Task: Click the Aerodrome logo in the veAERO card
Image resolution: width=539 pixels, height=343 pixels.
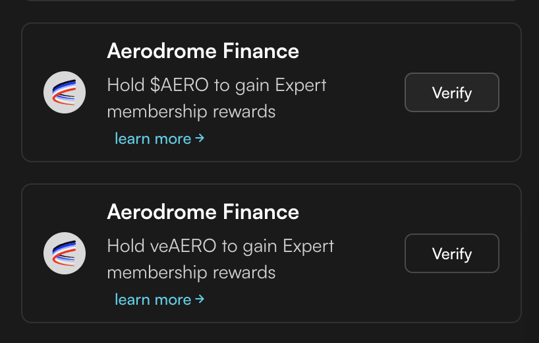Action: 65,253
